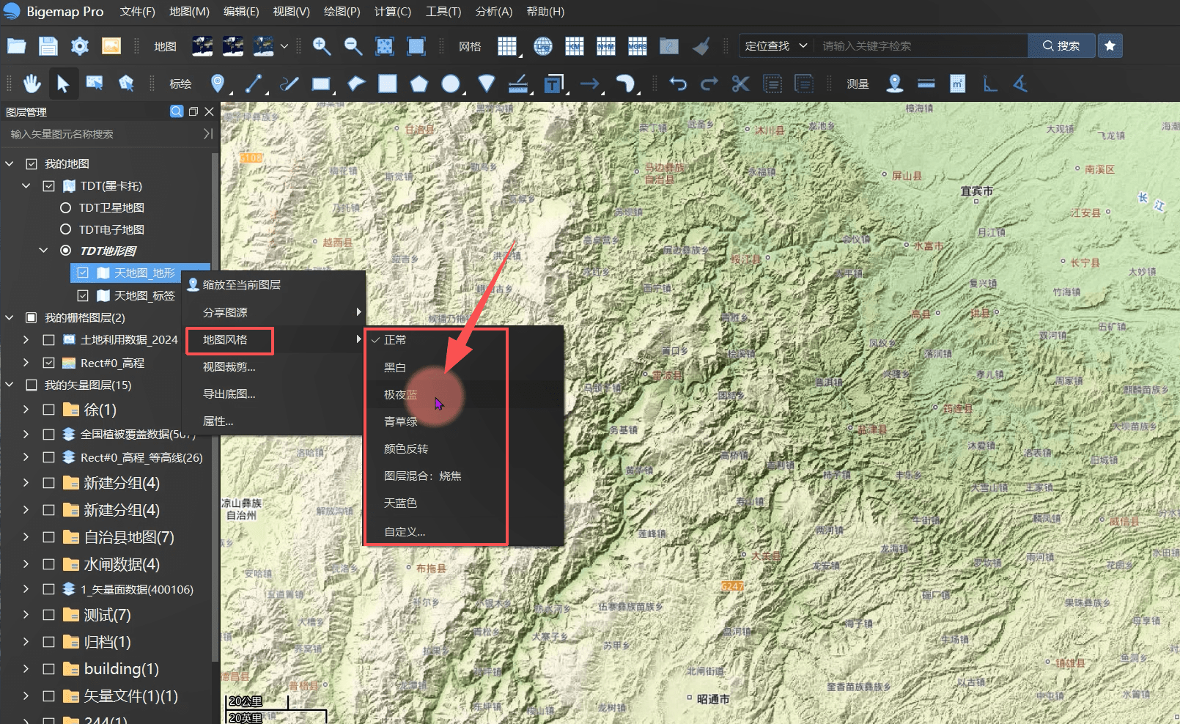Viewport: 1180px width, 724px height.
Task: Open a file with the folder icon
Action: point(16,46)
